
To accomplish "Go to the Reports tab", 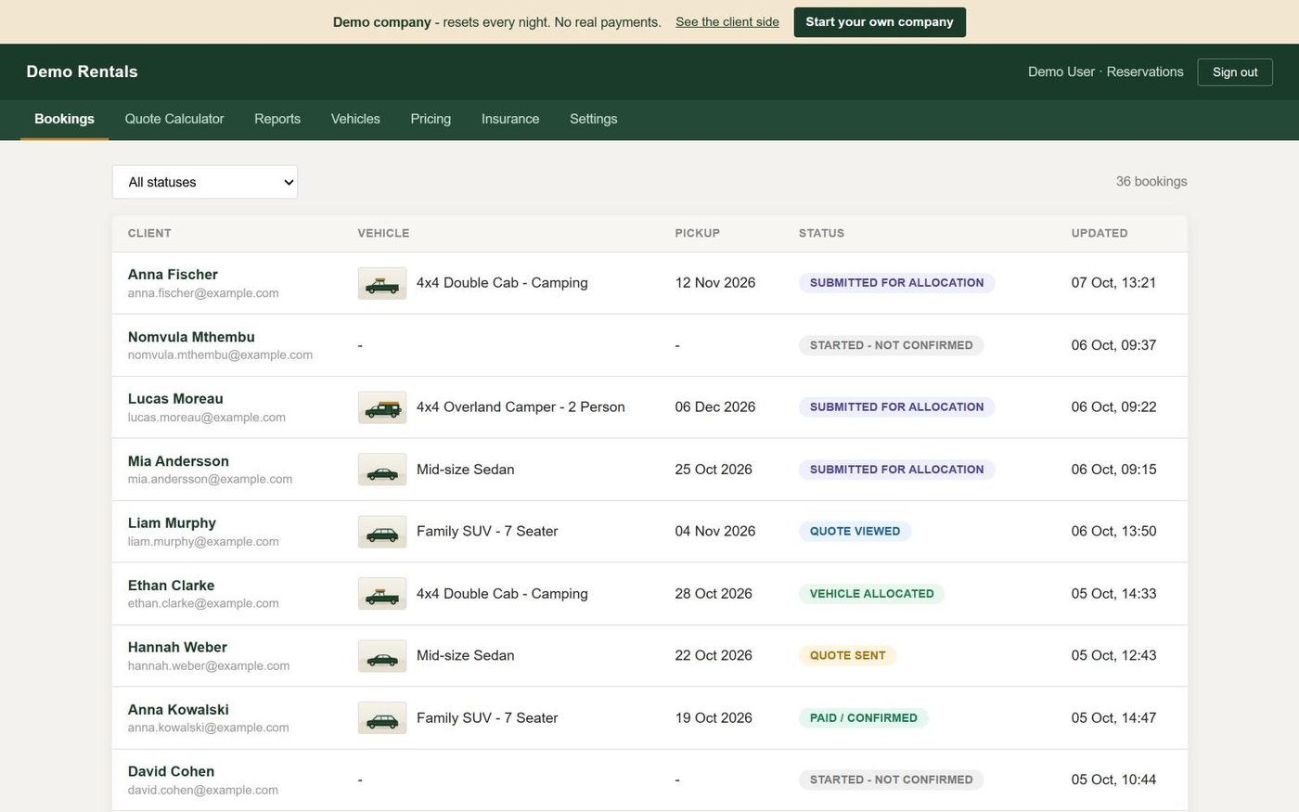I will pos(277,119).
